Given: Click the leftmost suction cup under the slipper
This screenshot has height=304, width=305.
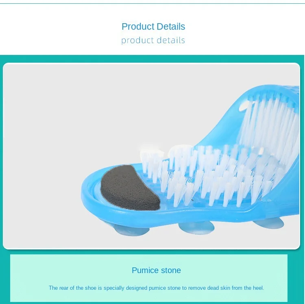Looking at the screenshot, I should 131,230.
